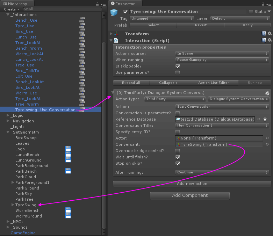Click Add new action button
This screenshot has height=236, width=273.
click(192, 184)
